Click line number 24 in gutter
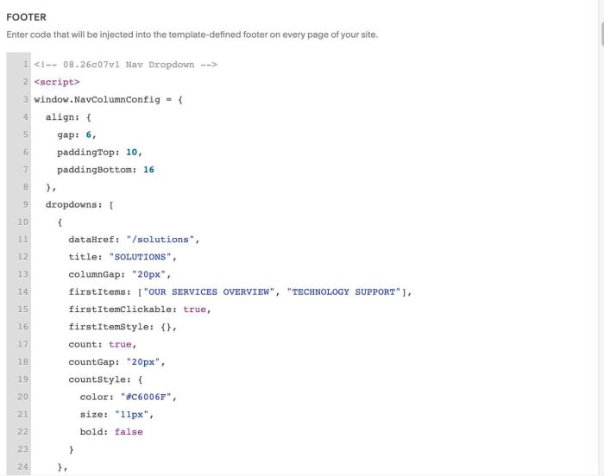Image resolution: width=604 pixels, height=476 pixels. [x=22, y=467]
